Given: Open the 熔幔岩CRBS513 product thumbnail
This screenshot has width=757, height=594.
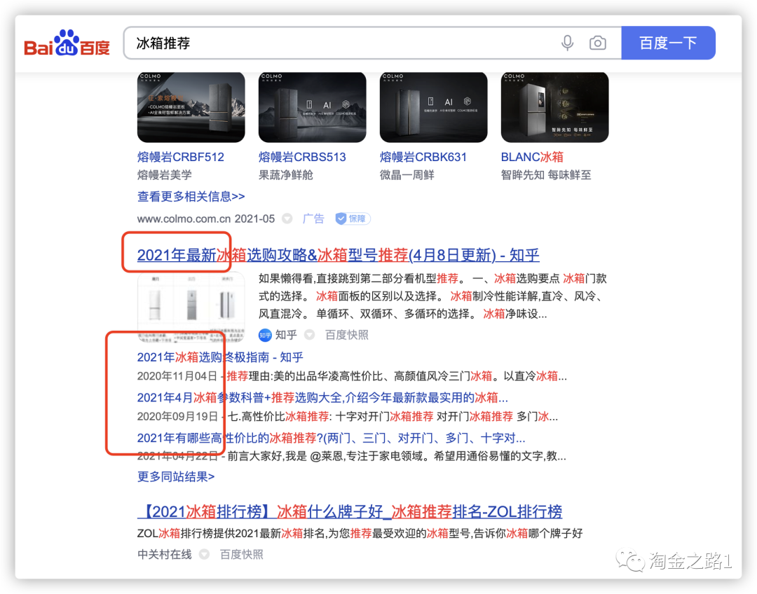Looking at the screenshot, I should tap(312, 107).
